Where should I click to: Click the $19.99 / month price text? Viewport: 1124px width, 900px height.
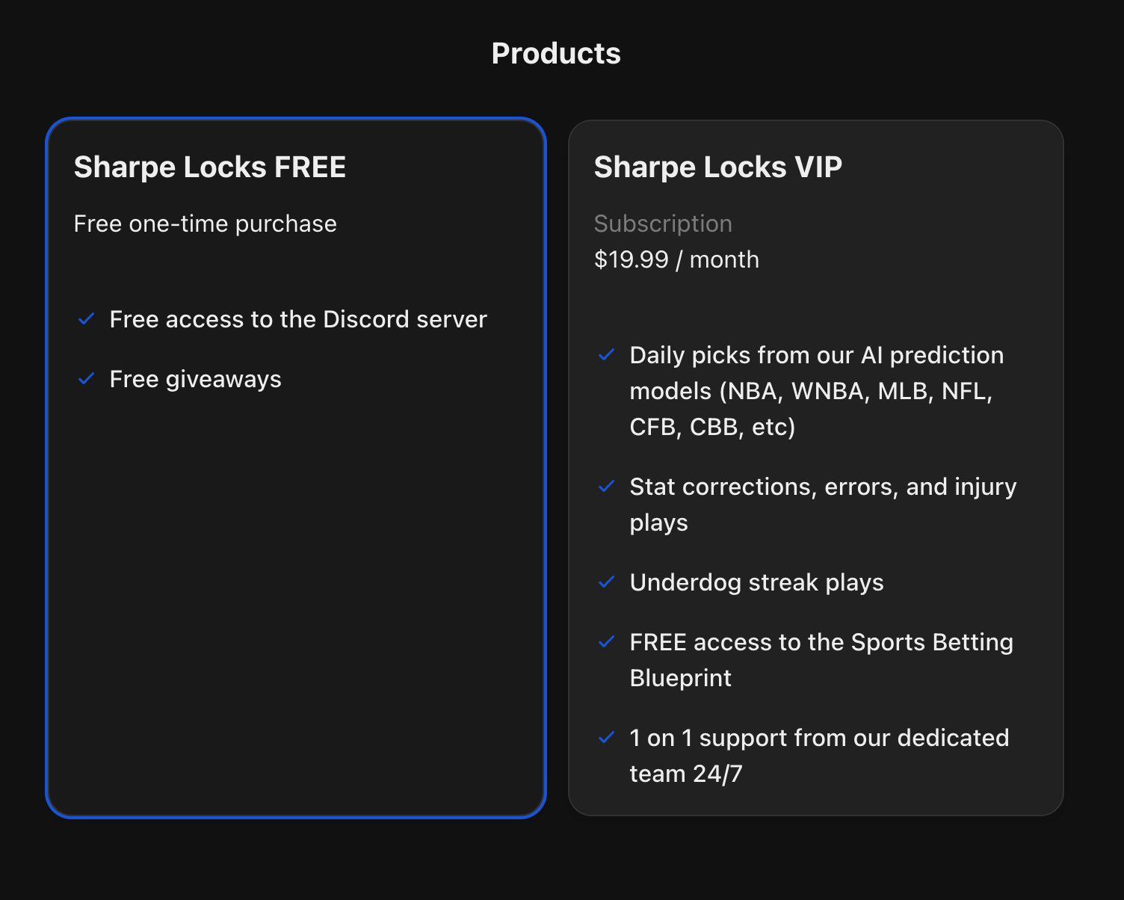pyautogui.click(x=676, y=260)
